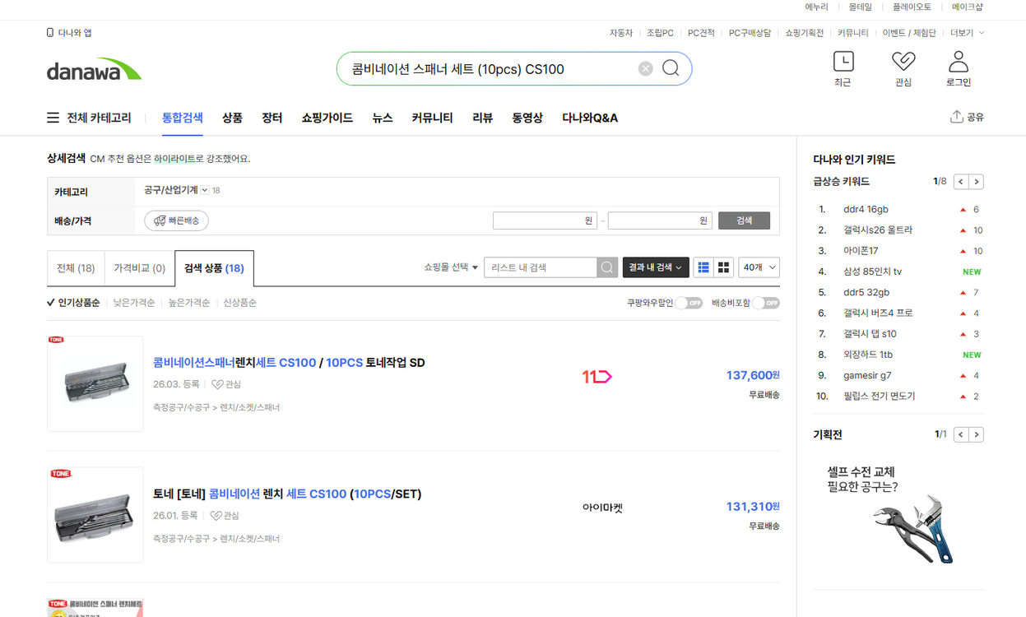The image size is (1026, 617).
Task: Add 토네 CS100 product to 관심
Action: (224, 516)
